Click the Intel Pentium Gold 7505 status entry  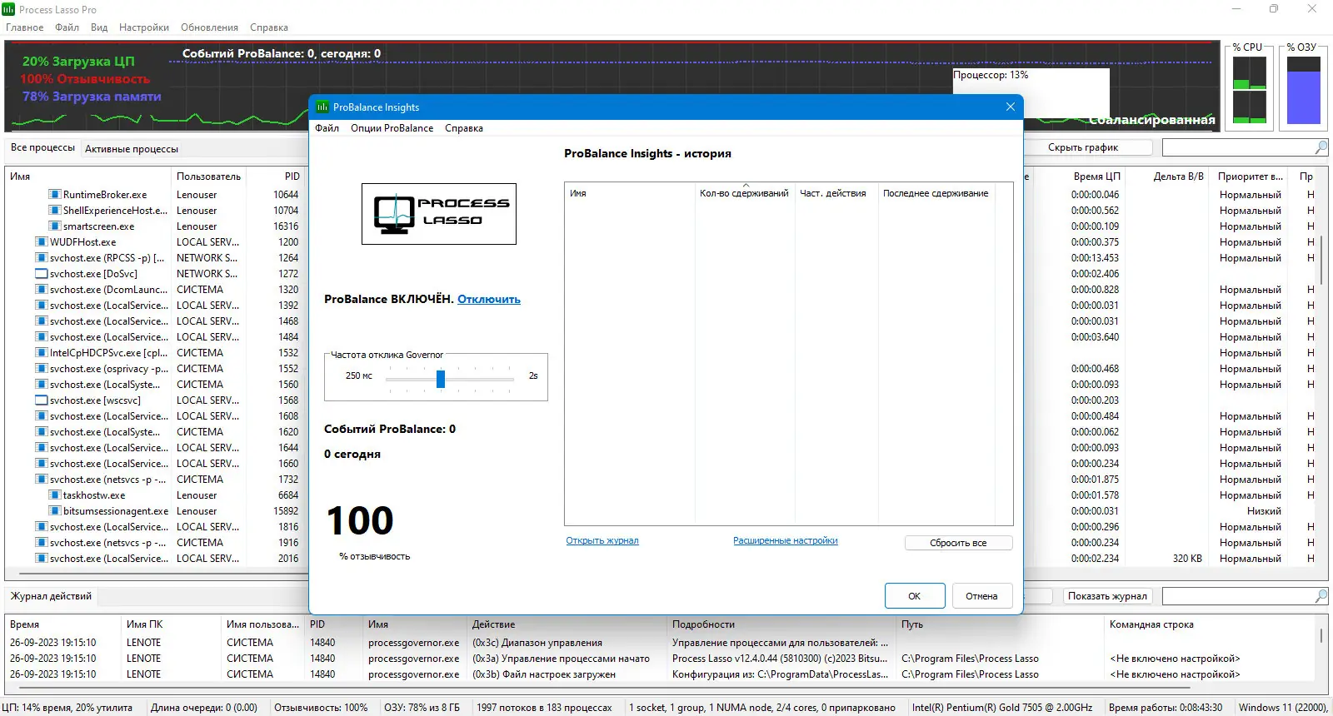click(x=1002, y=708)
